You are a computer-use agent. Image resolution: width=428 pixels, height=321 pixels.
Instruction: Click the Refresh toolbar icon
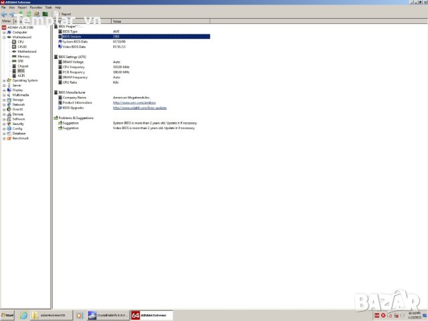(29, 13)
